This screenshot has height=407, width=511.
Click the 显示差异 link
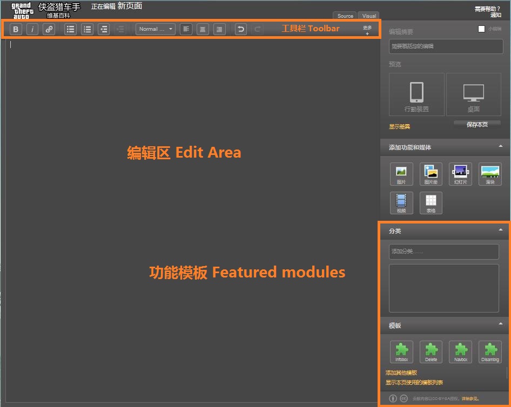(399, 127)
